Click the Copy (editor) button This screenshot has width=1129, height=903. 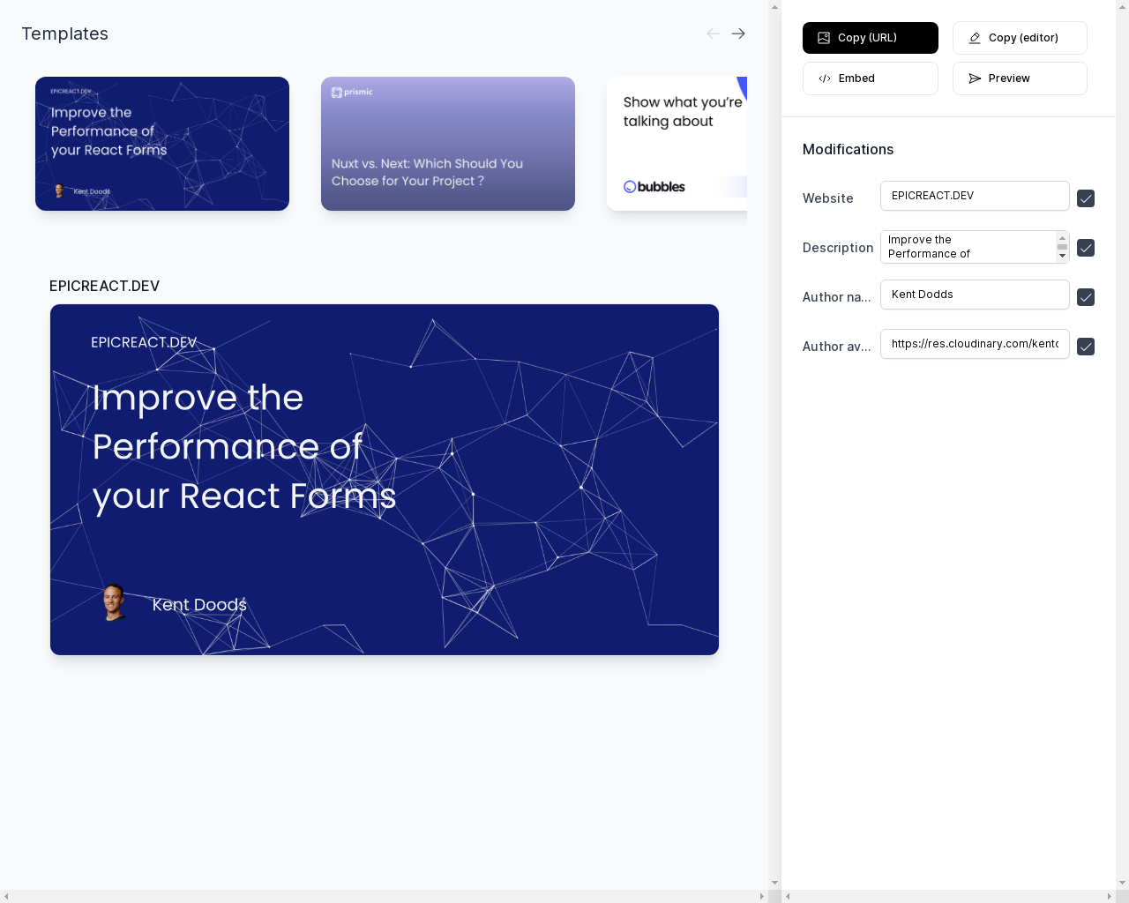pyautogui.click(x=1020, y=38)
